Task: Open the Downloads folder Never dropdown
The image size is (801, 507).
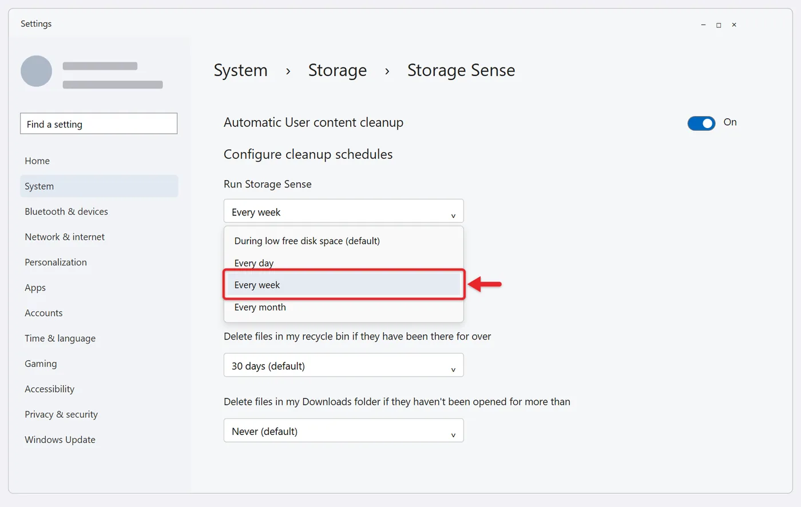Action: coord(343,430)
